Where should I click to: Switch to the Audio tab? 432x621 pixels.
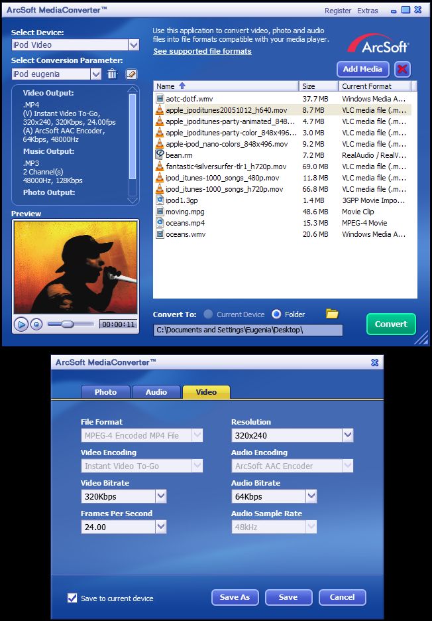click(156, 392)
